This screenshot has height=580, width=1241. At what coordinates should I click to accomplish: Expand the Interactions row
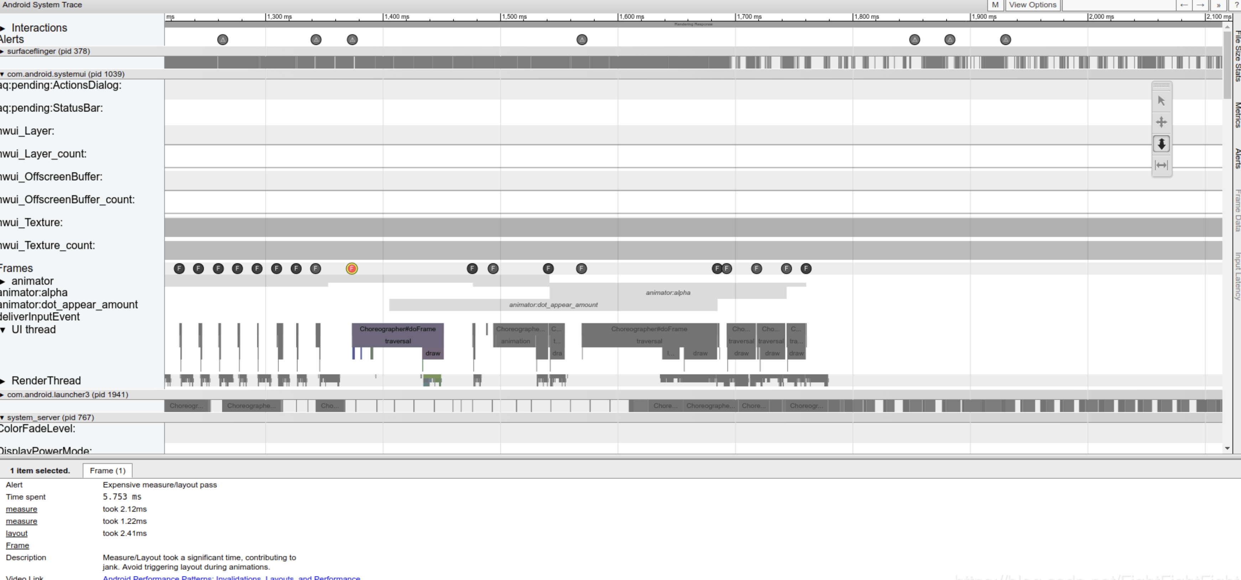(3, 28)
